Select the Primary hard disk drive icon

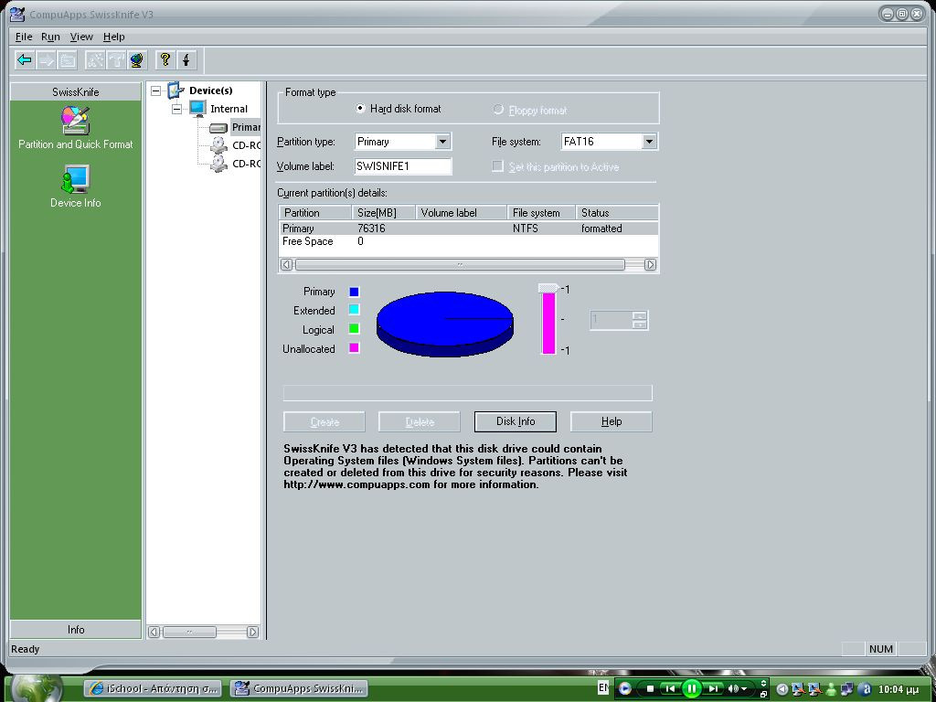tap(218, 127)
